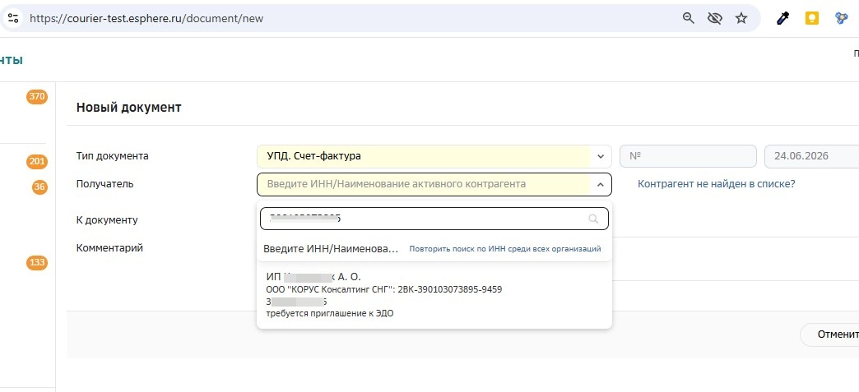Open site information icon in address bar

coord(13,18)
